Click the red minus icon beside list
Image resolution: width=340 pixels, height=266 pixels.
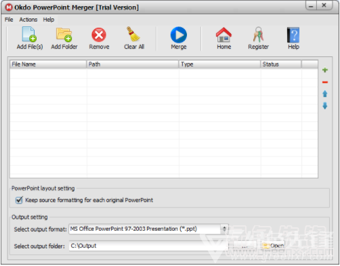[325, 82]
